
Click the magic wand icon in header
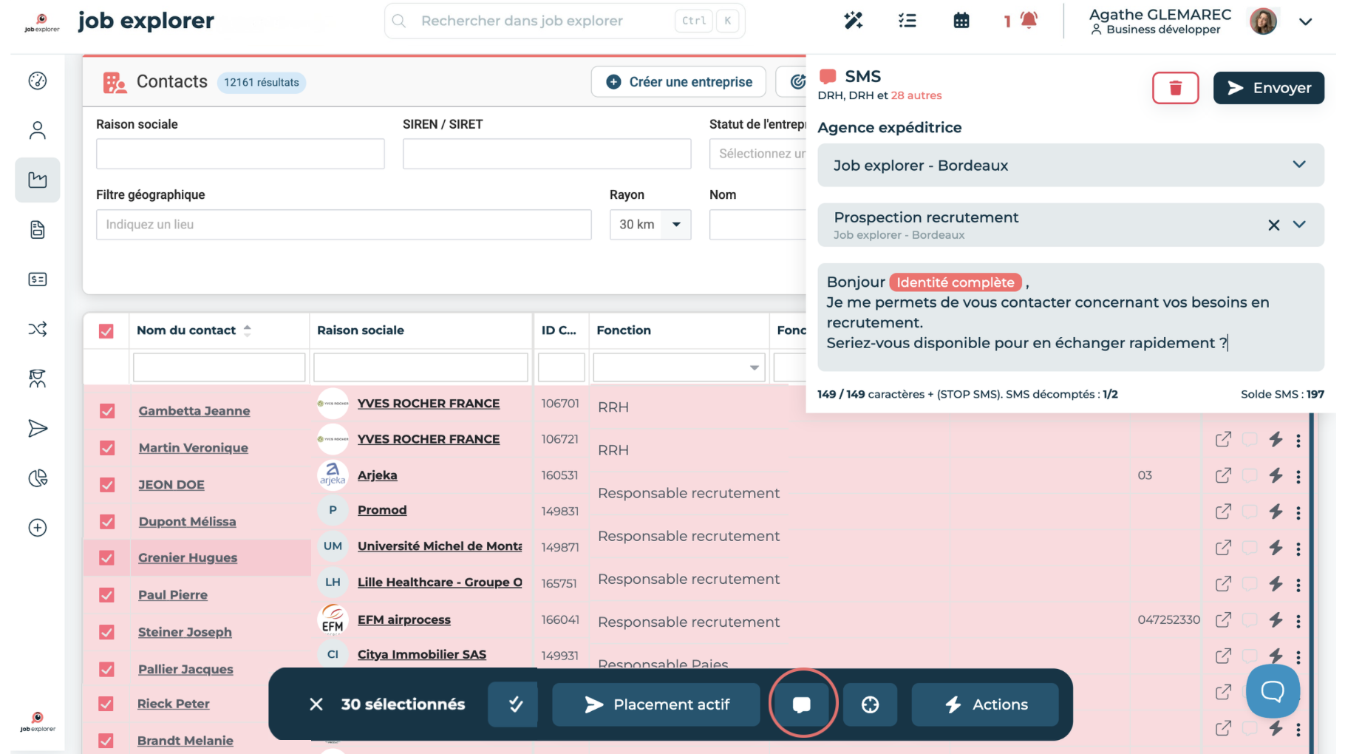[854, 21]
